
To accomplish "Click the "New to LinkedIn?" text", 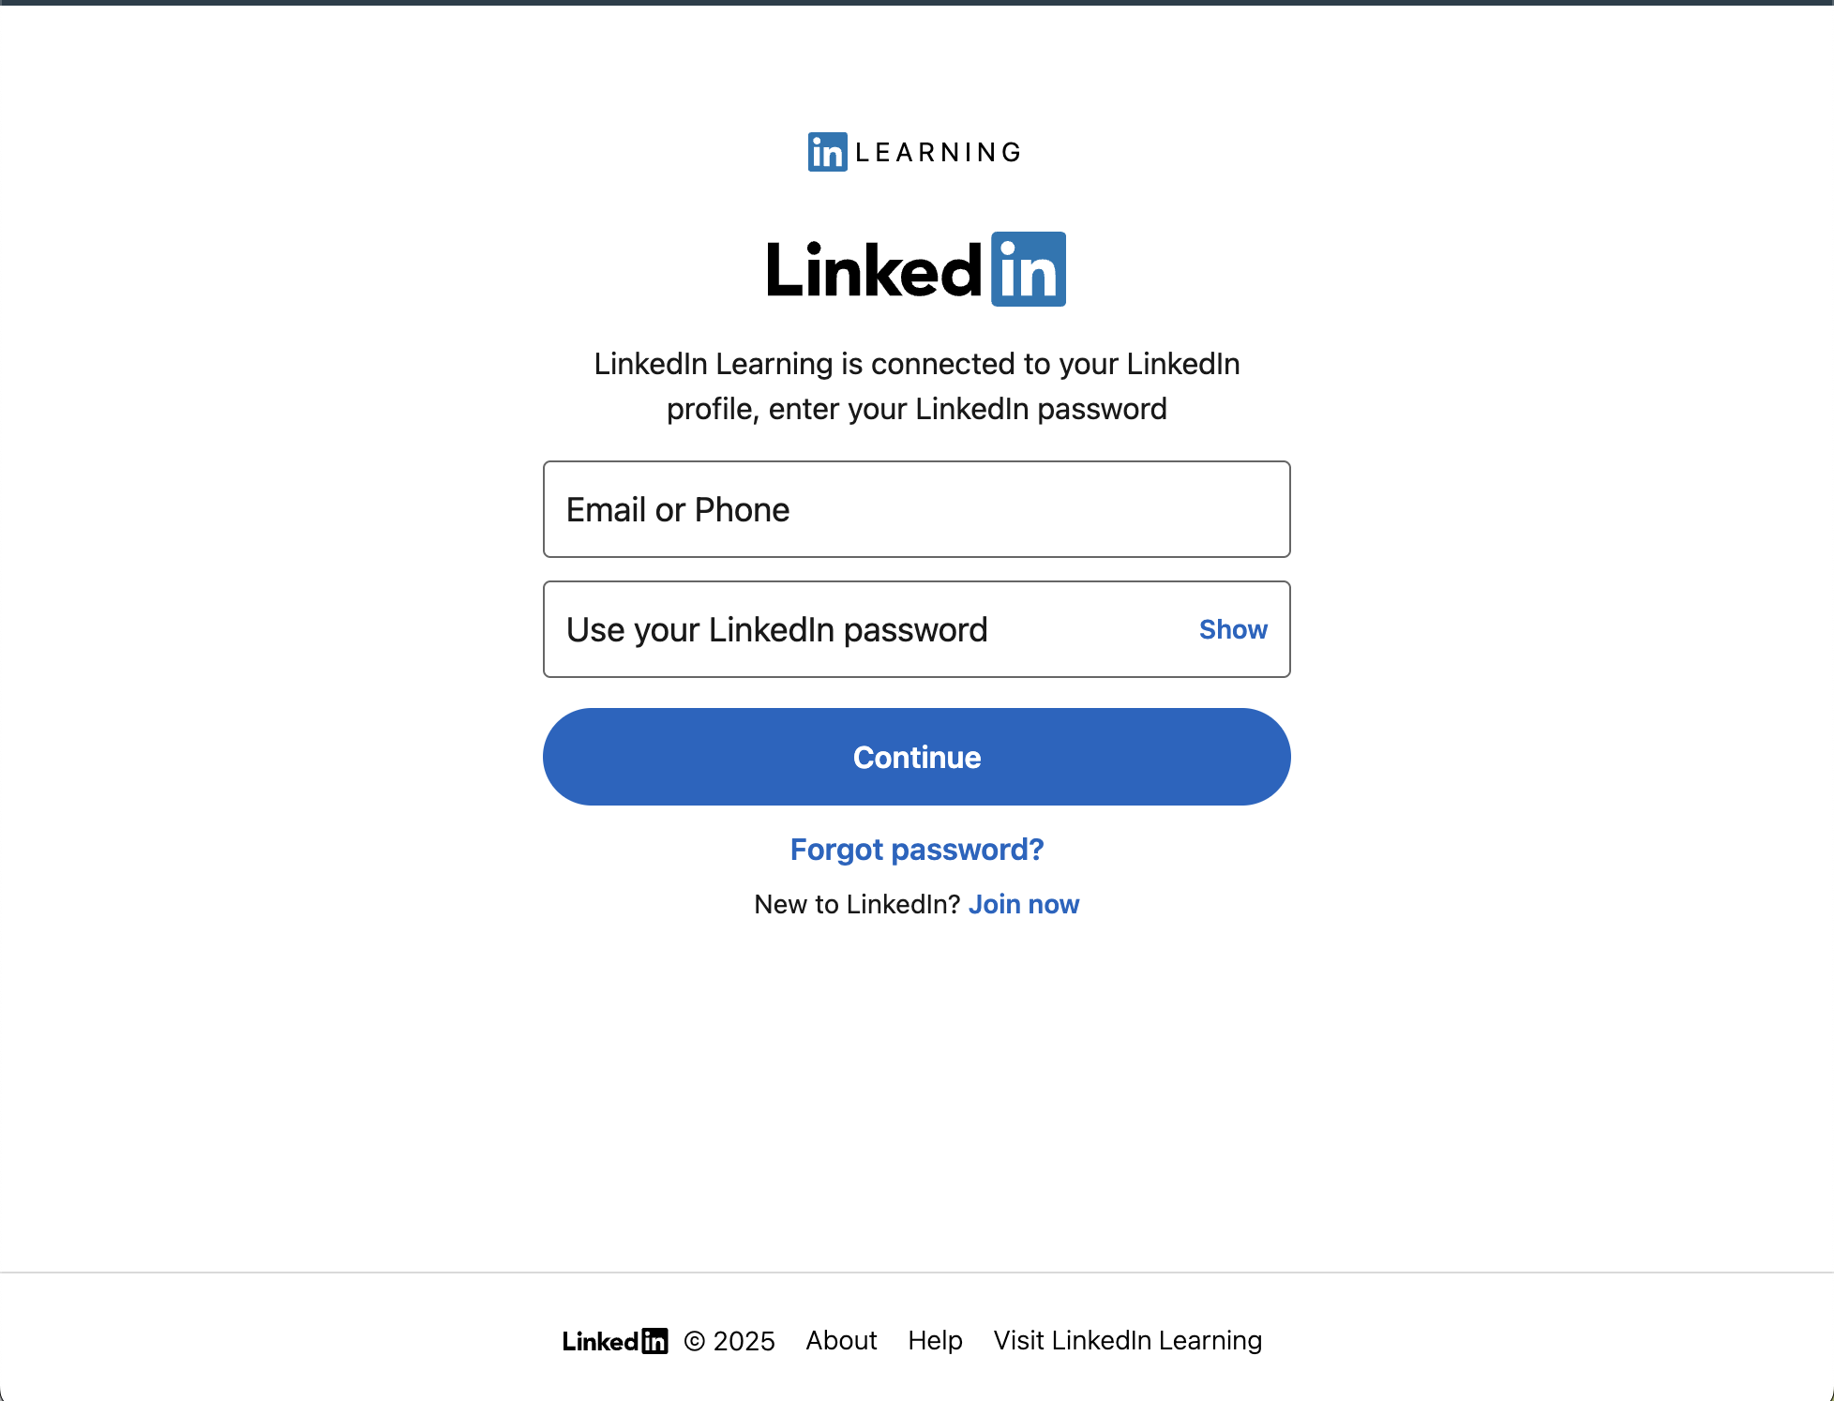I will click(x=857, y=904).
